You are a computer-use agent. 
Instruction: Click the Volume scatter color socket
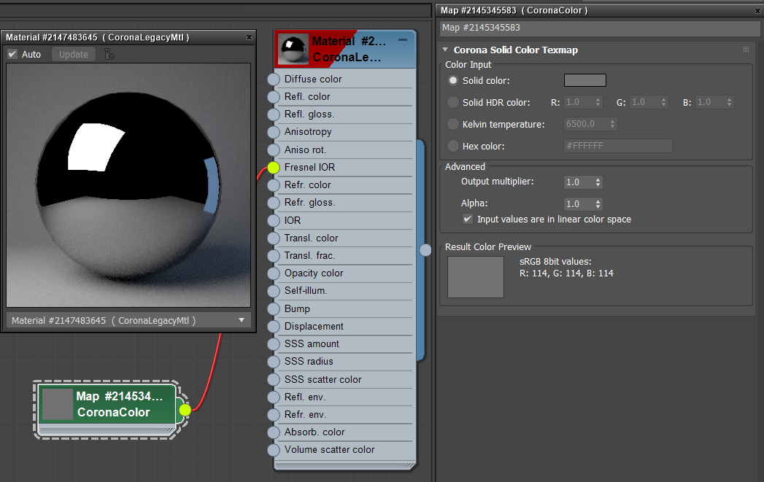pos(274,450)
